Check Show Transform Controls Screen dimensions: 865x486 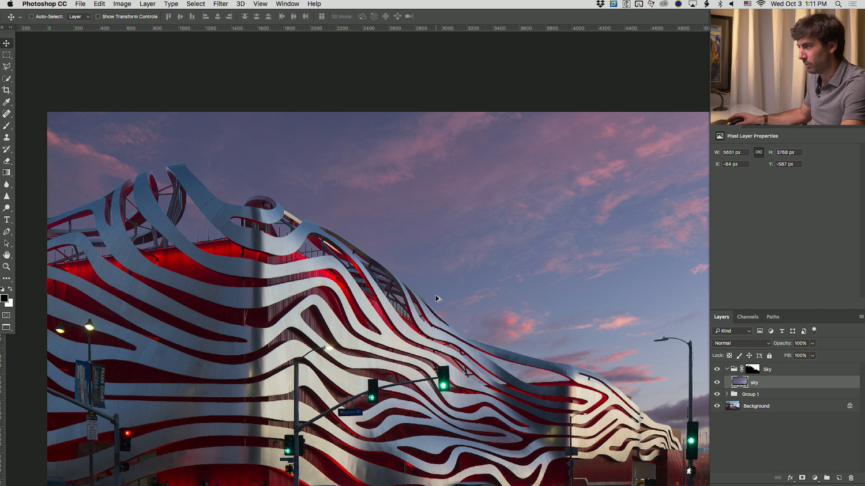97,17
